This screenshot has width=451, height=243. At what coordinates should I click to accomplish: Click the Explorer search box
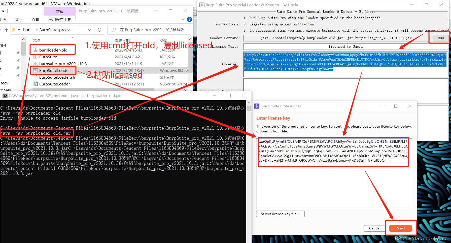pos(149,30)
